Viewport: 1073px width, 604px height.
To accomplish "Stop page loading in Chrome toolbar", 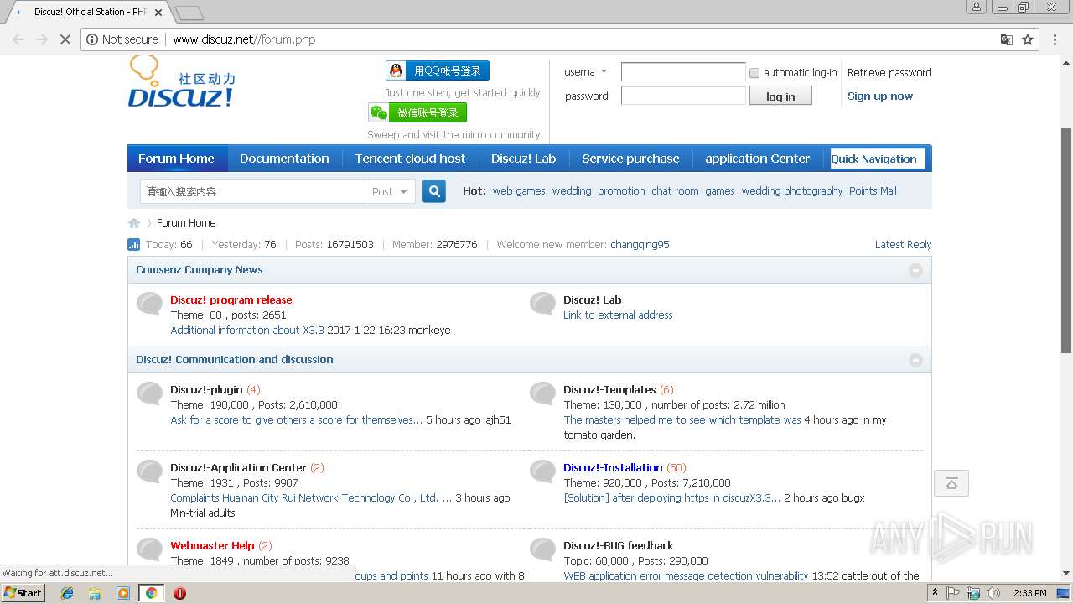I will pyautogui.click(x=65, y=39).
